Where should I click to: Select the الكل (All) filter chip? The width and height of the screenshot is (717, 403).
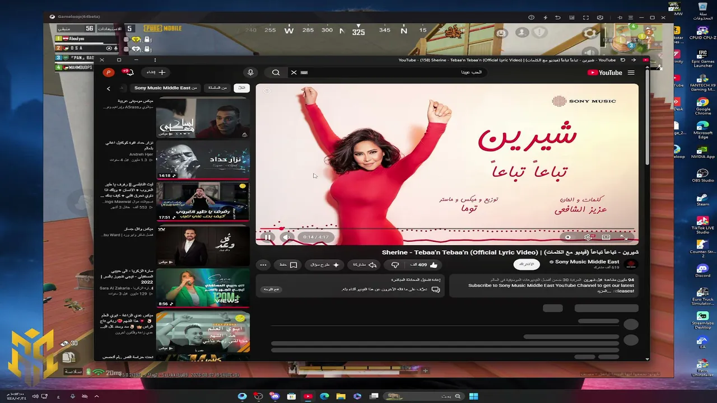coord(241,88)
